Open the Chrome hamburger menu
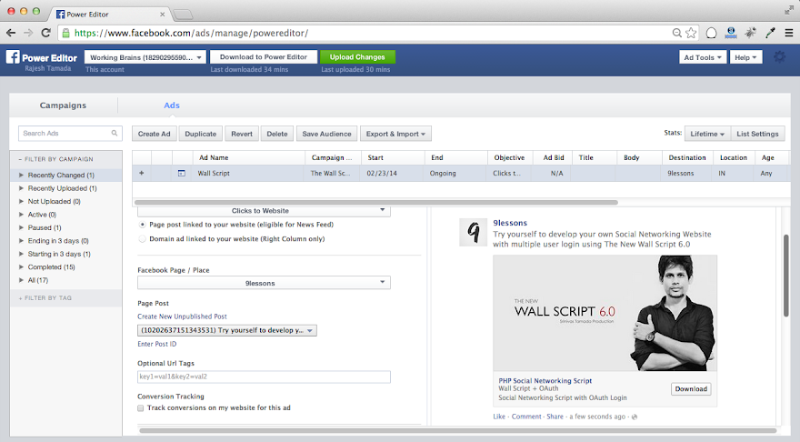 [789, 33]
